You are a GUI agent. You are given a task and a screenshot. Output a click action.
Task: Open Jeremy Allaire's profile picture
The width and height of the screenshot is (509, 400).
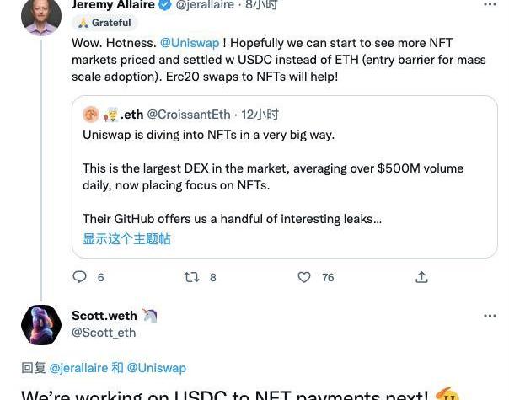(40, 15)
